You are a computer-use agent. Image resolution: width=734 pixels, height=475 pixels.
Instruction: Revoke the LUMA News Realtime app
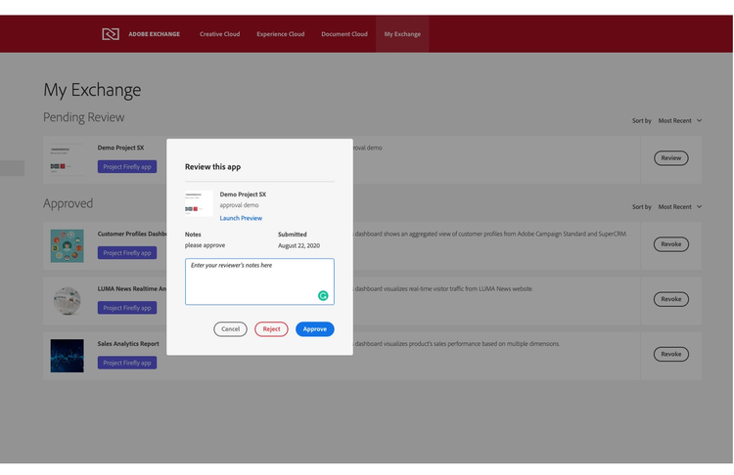(670, 299)
